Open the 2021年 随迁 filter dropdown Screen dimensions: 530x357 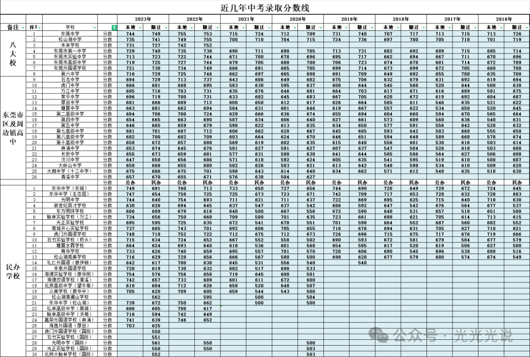click(x=269, y=27)
